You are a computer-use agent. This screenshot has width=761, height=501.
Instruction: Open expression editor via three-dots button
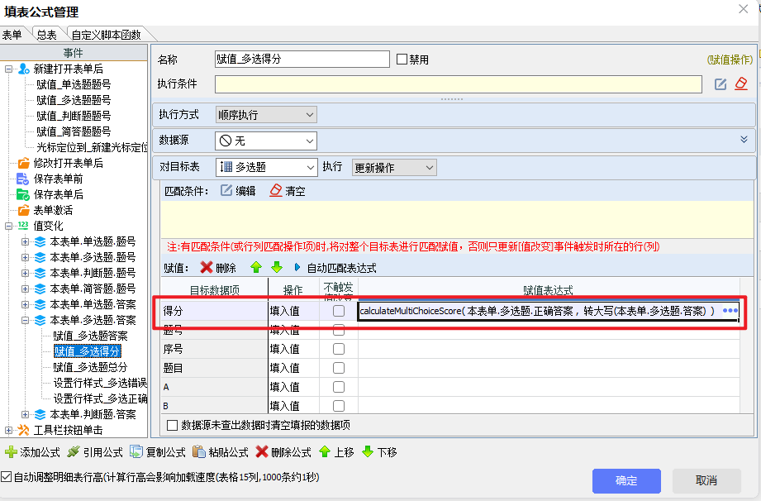(x=730, y=311)
